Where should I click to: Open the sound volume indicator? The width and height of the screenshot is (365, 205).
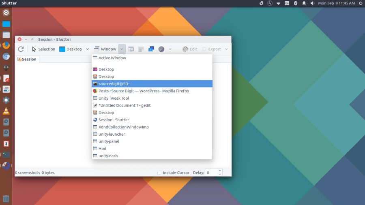[x=312, y=3]
